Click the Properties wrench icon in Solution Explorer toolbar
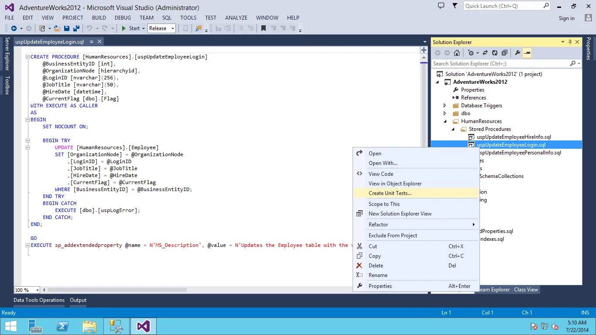The image size is (596, 335). 518,53
